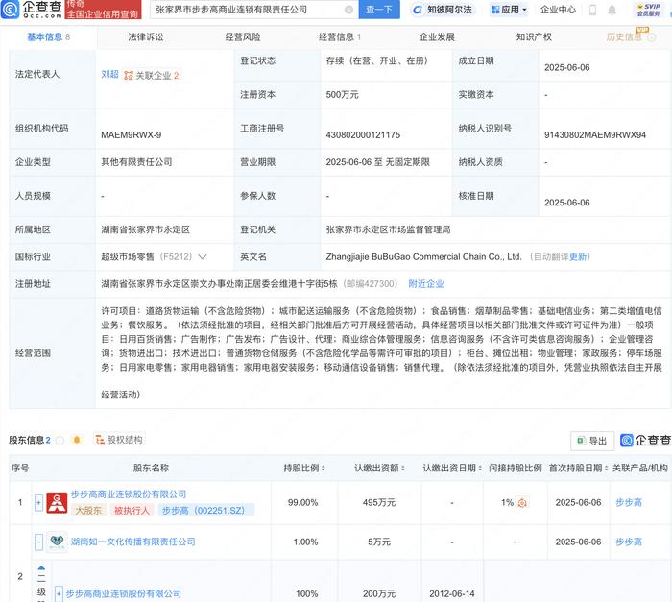The image size is (672, 602).
Task: Click the indirect holding icon beside 1%
Action: [x=522, y=502]
